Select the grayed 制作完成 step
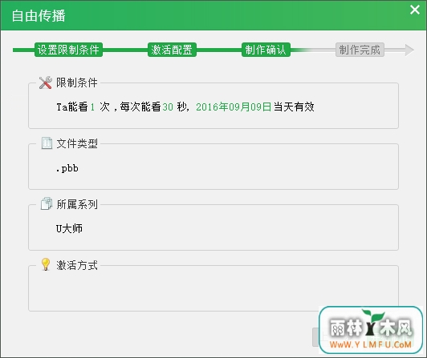The width and height of the screenshot is (427, 358). click(360, 50)
